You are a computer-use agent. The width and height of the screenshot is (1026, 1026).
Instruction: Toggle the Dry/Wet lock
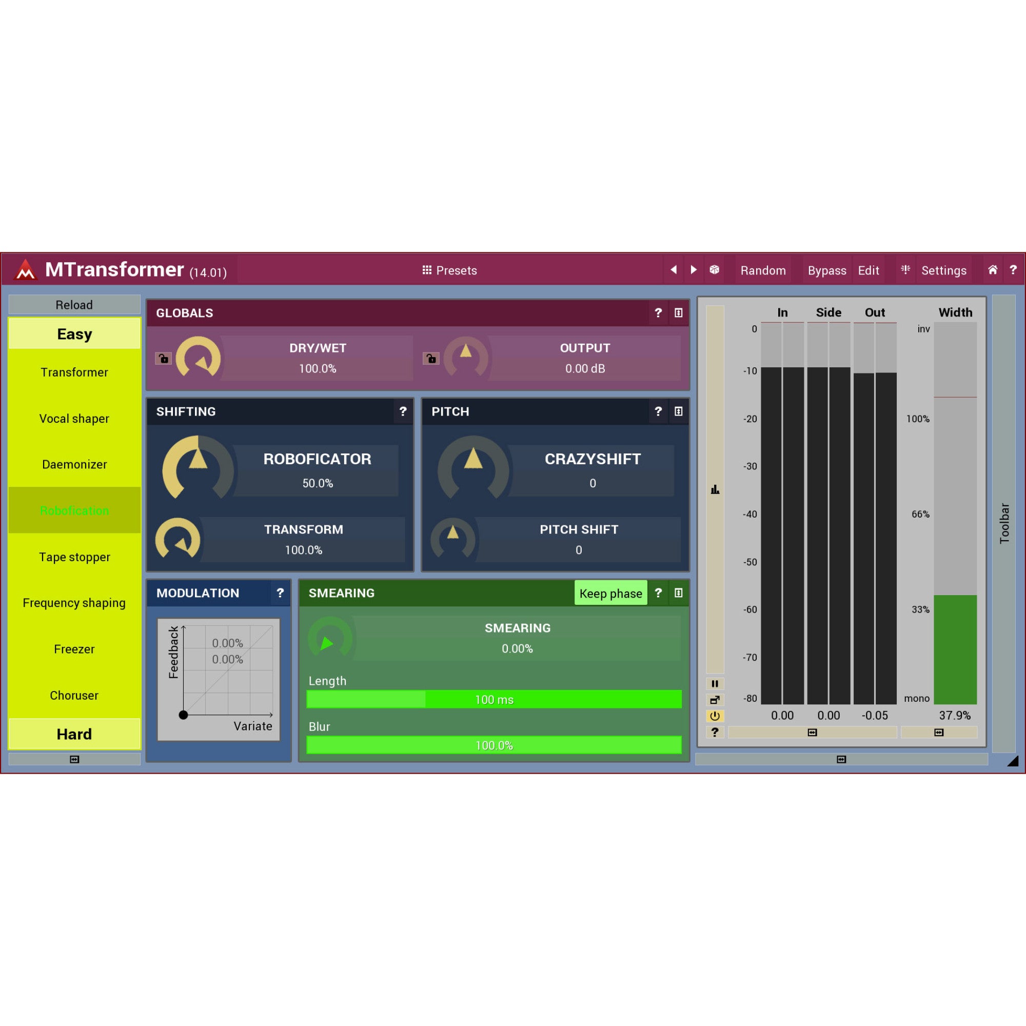(164, 359)
